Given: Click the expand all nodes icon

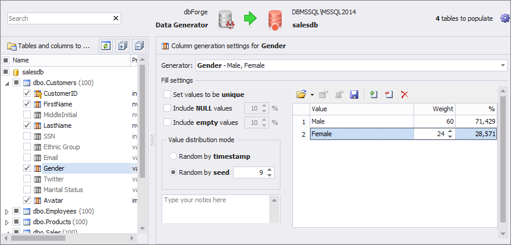Looking at the screenshot, I should (122, 46).
